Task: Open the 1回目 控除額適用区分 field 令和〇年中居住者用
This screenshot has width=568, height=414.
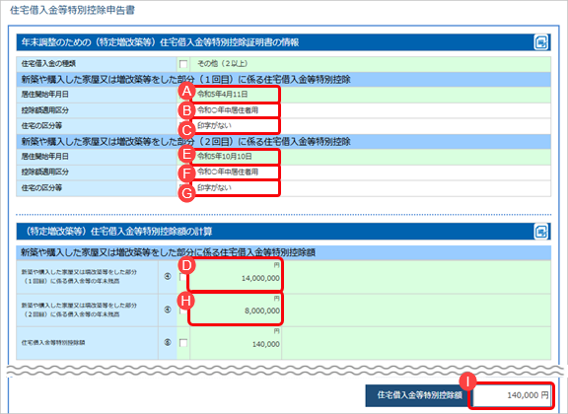Action: click(235, 110)
